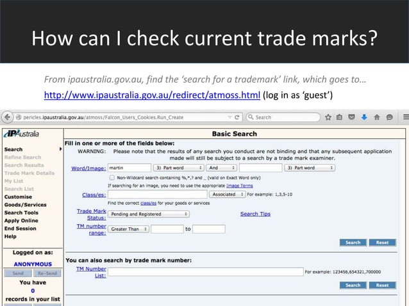This screenshot has height=306, width=409.
Task: Click the TM range end field
Action: pyautogui.click(x=209, y=229)
